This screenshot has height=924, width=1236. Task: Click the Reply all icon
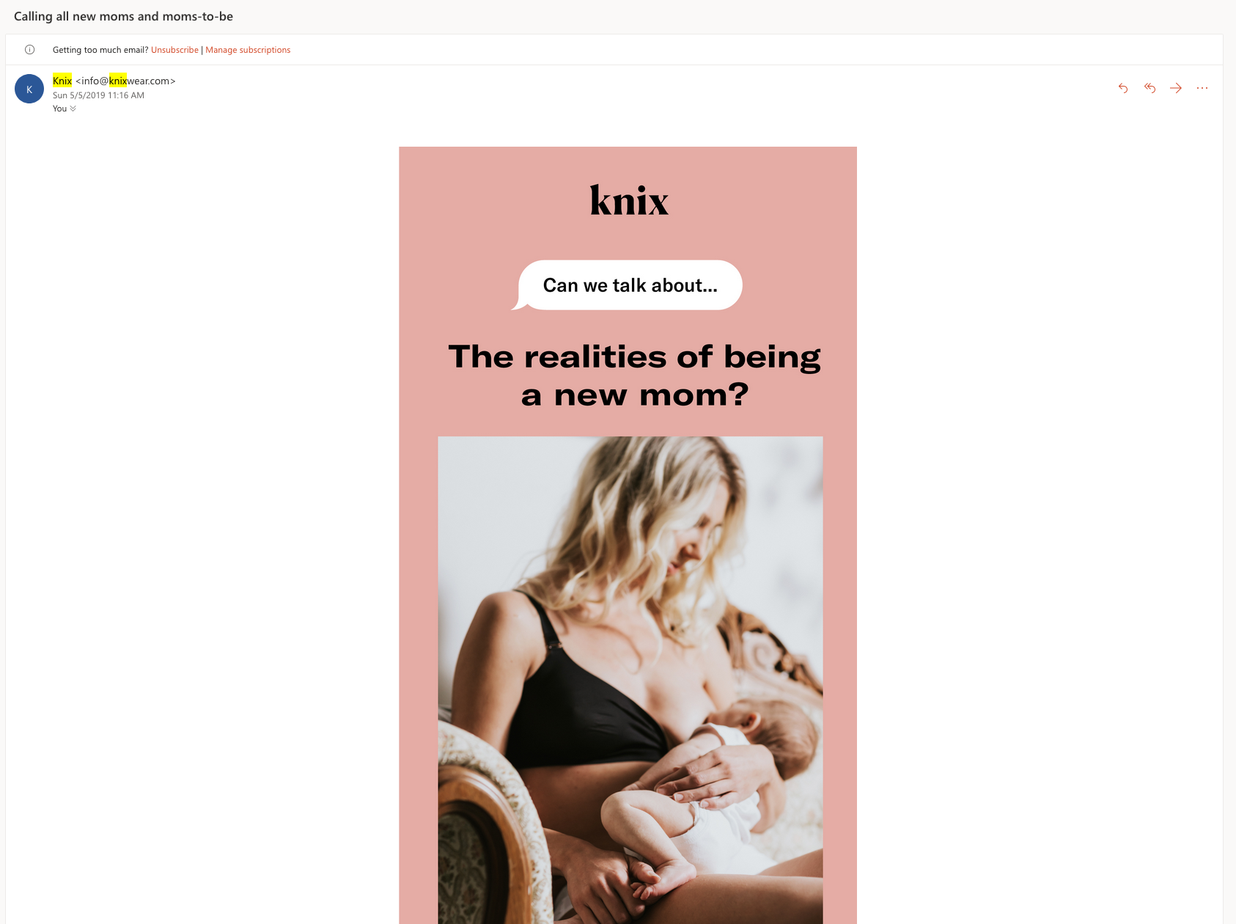pyautogui.click(x=1149, y=88)
